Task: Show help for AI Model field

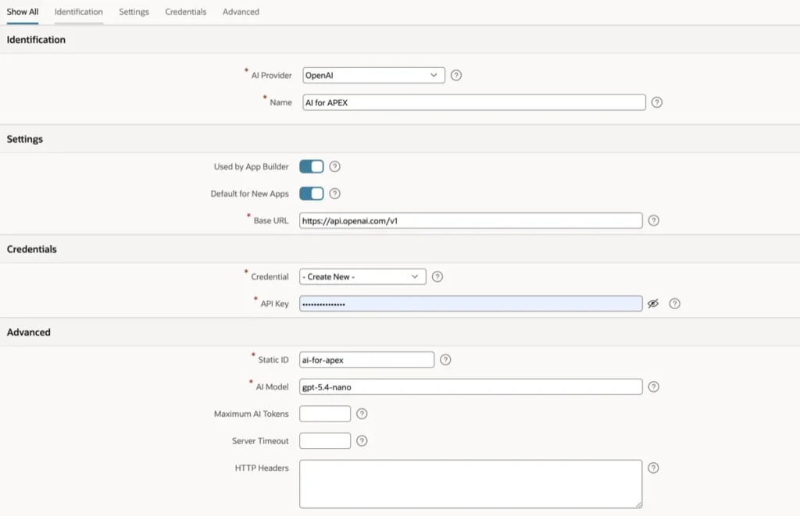Action: coord(654,387)
